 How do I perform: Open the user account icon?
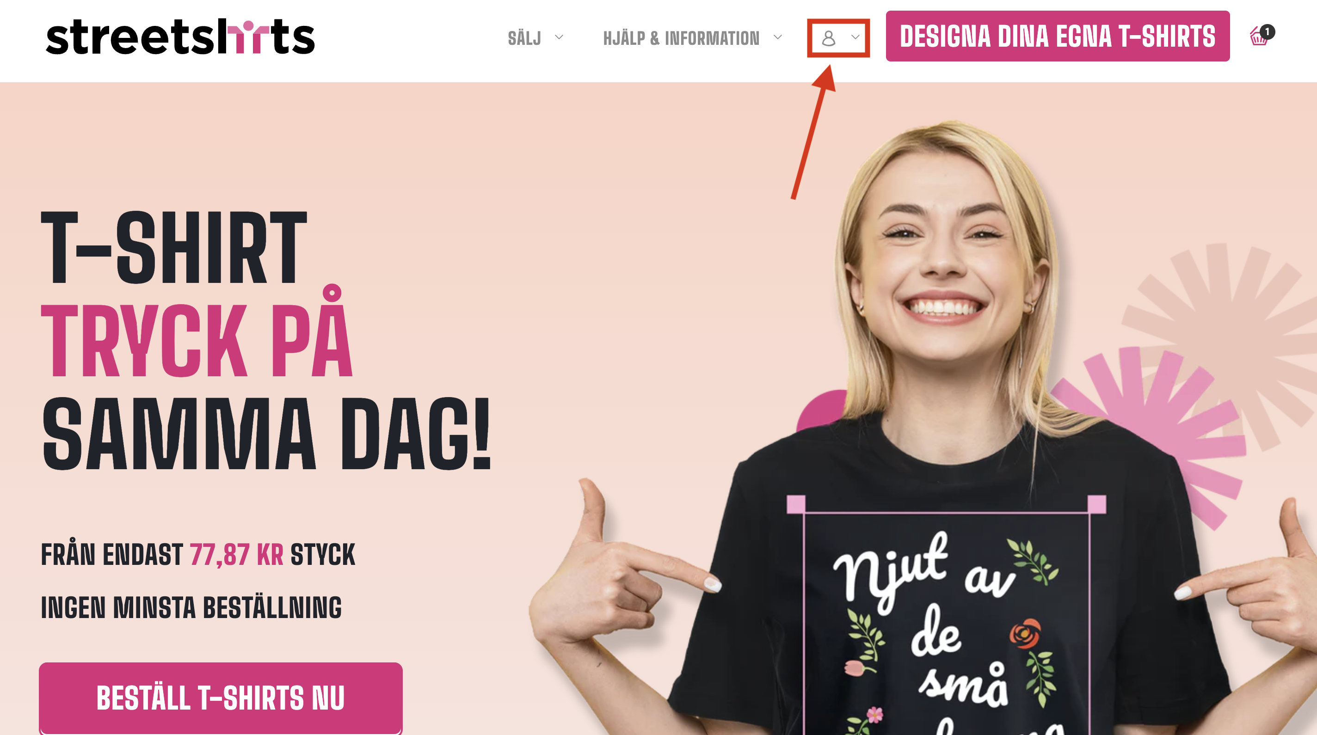click(828, 38)
